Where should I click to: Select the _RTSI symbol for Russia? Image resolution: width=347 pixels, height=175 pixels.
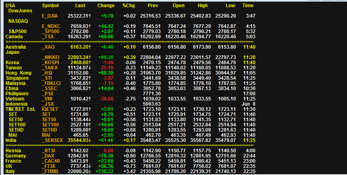point(49,151)
